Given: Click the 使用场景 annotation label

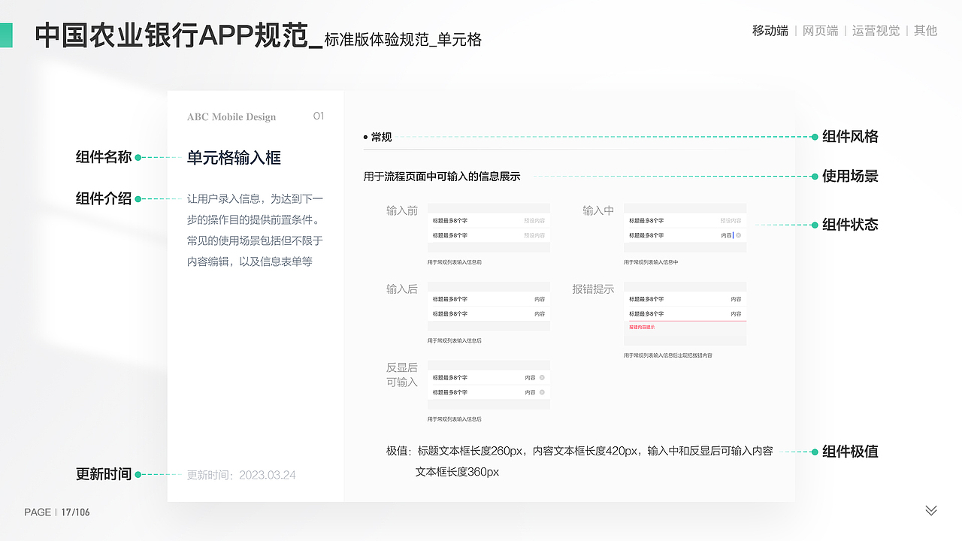Looking at the screenshot, I should pos(850,177).
